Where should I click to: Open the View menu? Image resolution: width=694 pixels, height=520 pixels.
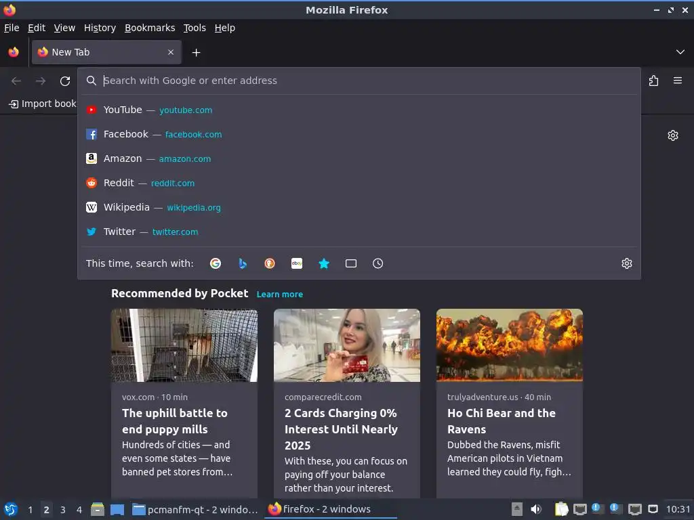64,28
